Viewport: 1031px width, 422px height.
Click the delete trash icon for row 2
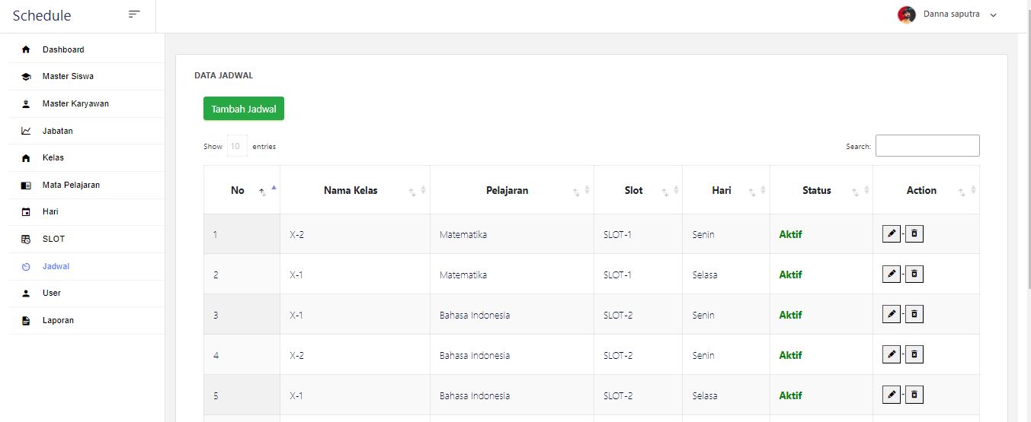pos(914,274)
